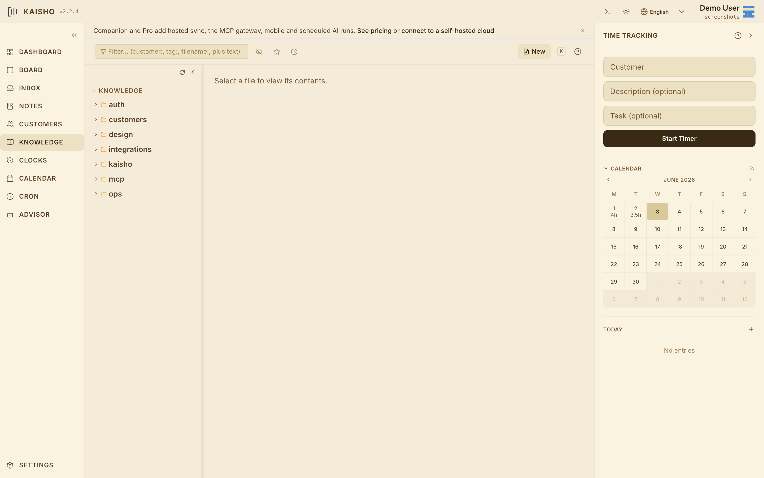The height and width of the screenshot is (478, 764).
Task: Select June 17 in calendar
Action: 657,247
